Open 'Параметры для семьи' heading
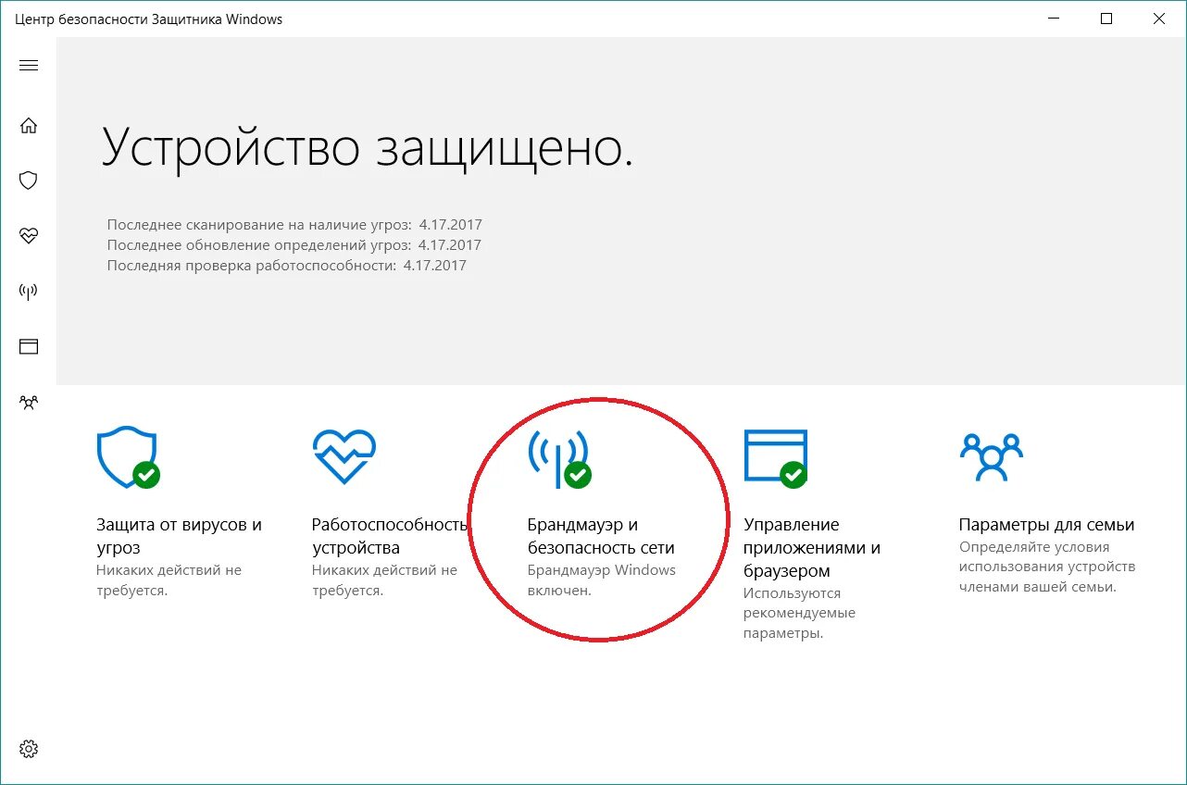The image size is (1187, 785). 1046,525
